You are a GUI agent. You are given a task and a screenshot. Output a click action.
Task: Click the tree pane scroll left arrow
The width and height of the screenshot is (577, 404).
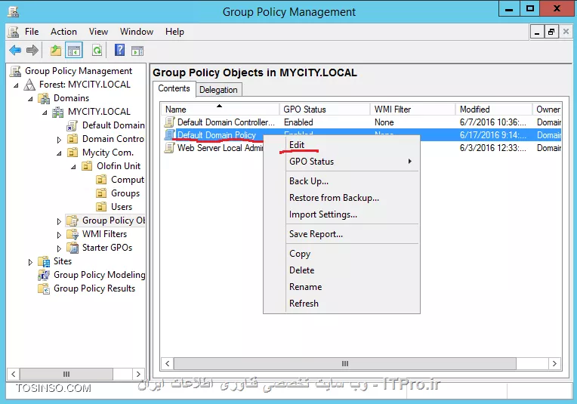pyautogui.click(x=14, y=375)
